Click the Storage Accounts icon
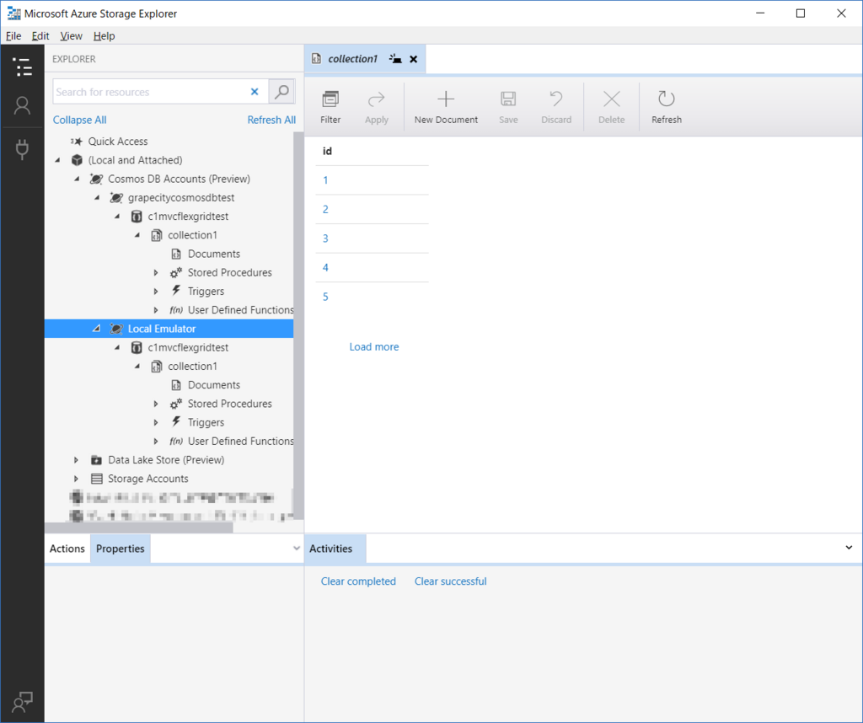863x723 pixels. click(96, 478)
